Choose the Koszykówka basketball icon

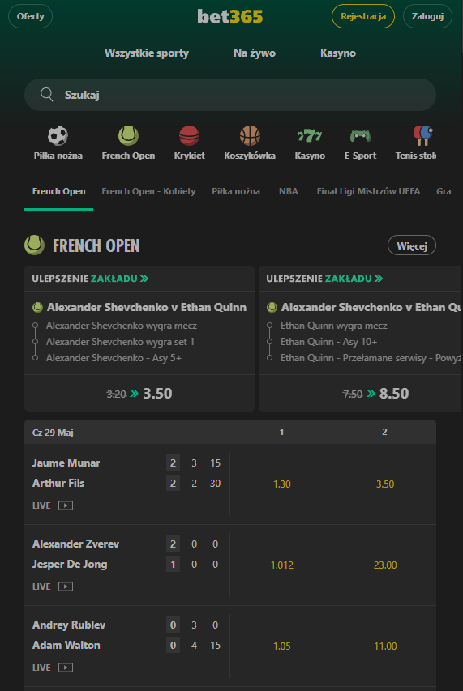pos(250,135)
